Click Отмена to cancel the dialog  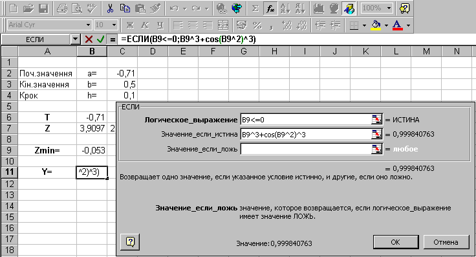point(446,242)
